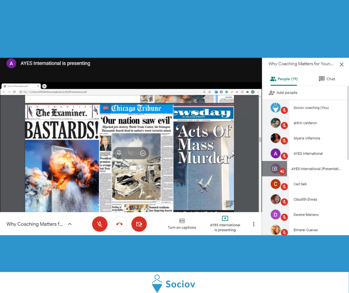Click the extensions puzzle piece icon
The height and width of the screenshot is (293, 349).
click(x=247, y=92)
